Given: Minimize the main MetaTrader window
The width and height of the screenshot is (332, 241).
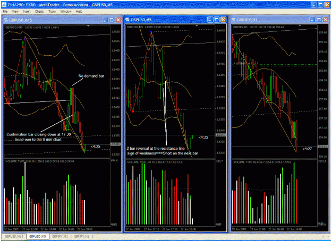Looking at the screenshot, I should pyautogui.click(x=314, y=5).
